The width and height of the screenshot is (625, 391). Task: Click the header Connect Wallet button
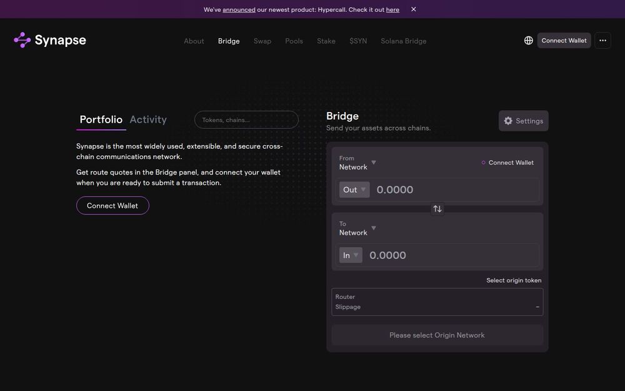click(564, 40)
